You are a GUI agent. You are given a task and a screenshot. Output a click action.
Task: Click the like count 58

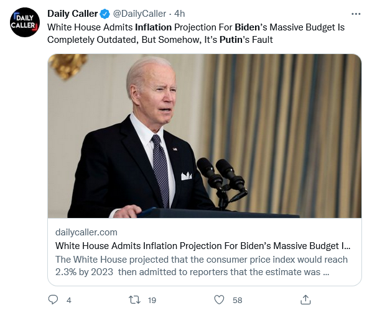tap(237, 301)
